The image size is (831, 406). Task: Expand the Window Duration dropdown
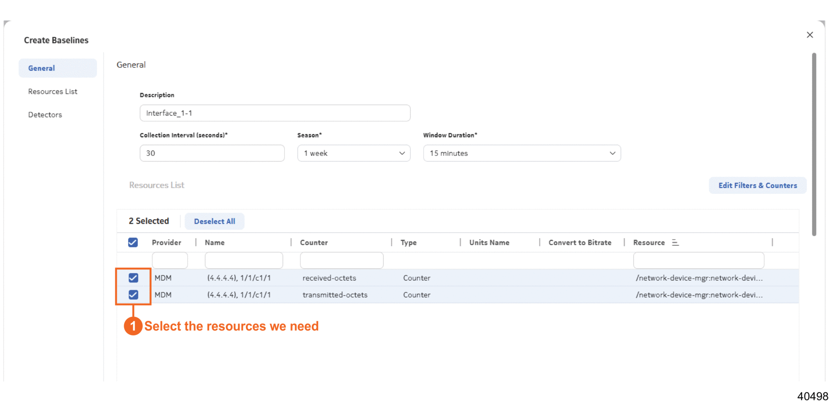[x=522, y=153]
